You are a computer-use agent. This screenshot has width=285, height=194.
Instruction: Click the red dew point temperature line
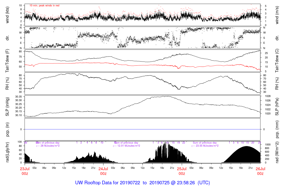(x=142, y=65)
